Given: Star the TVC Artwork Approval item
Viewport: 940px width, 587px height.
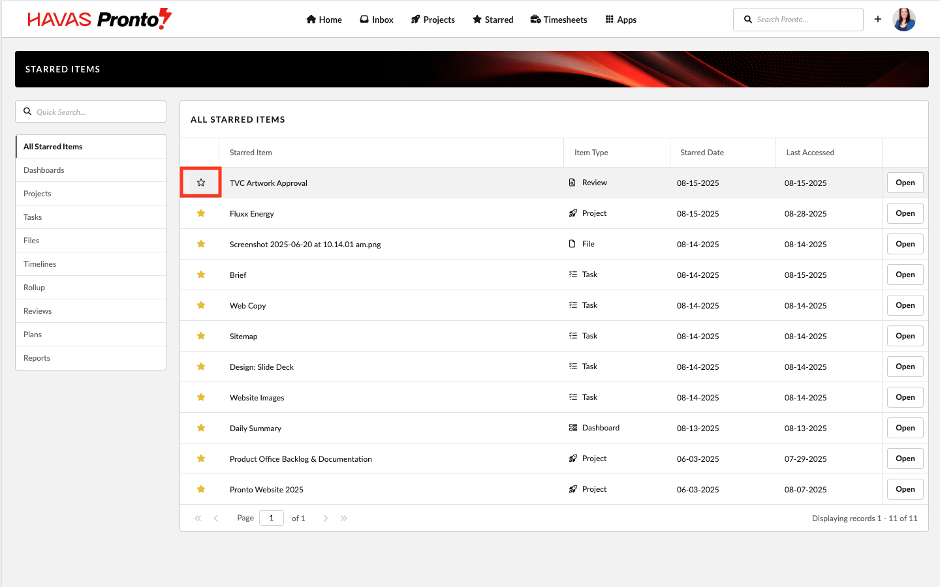Looking at the screenshot, I should [x=201, y=183].
